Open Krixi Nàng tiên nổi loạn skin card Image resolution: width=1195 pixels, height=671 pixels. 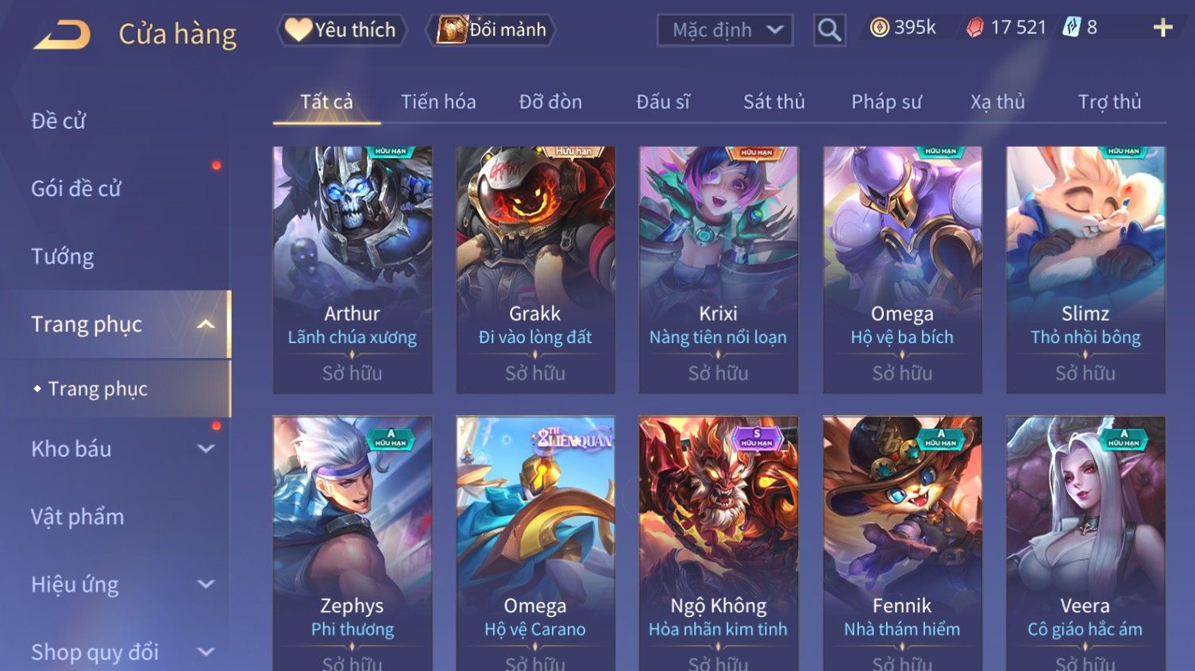[x=719, y=270]
